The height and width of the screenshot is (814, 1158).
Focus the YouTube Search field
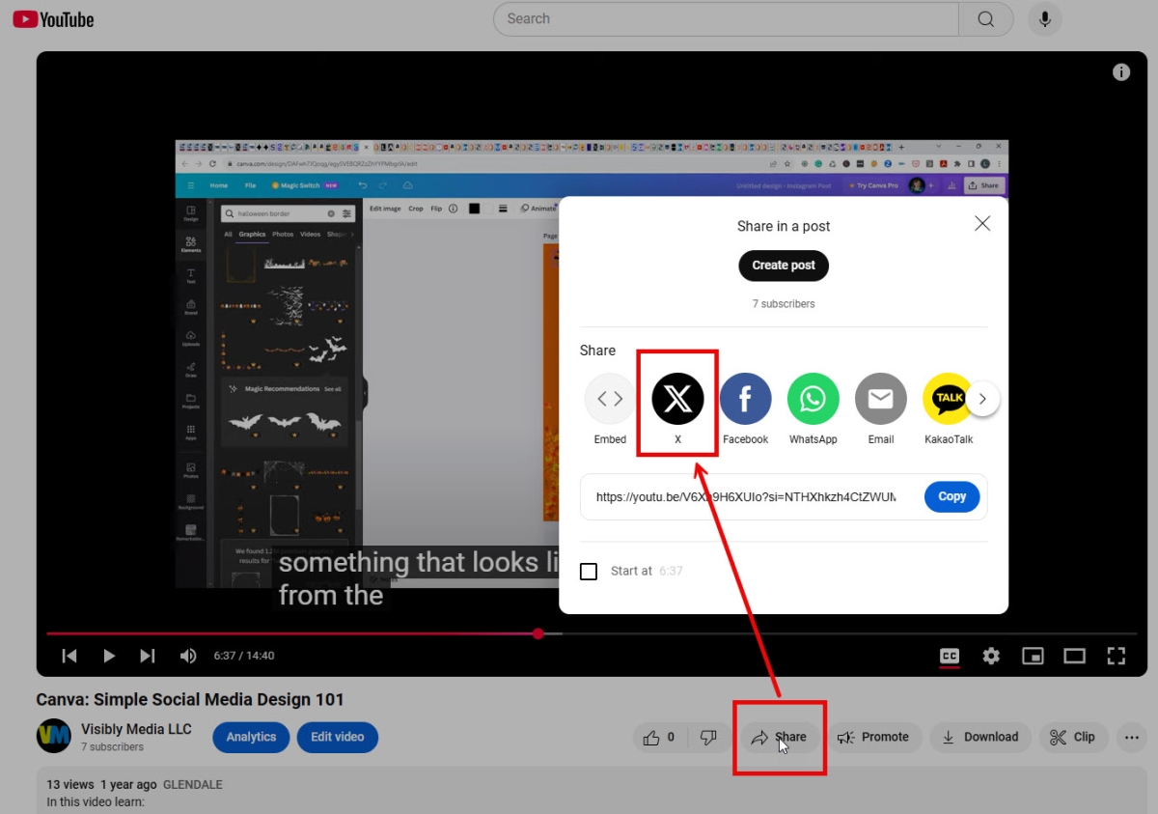pos(726,19)
